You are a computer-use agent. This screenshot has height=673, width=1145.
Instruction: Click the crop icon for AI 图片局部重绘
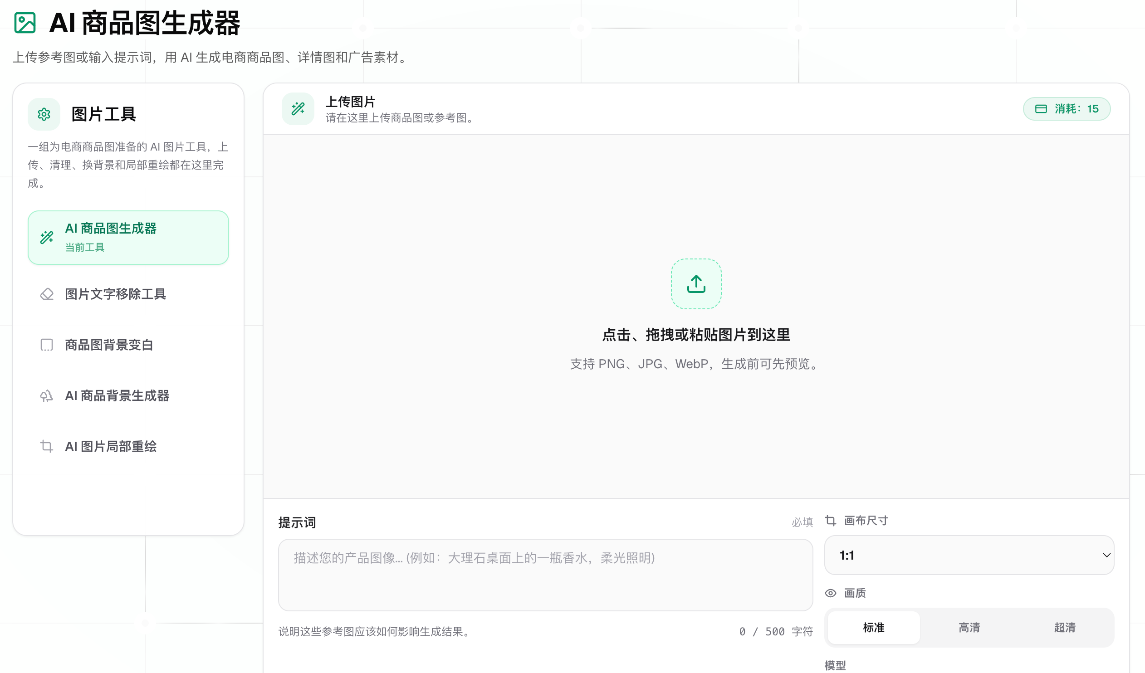(47, 446)
